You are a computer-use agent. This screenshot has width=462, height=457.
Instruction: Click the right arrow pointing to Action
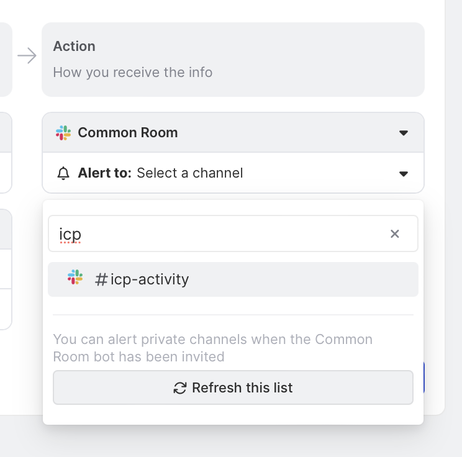pyautogui.click(x=27, y=57)
